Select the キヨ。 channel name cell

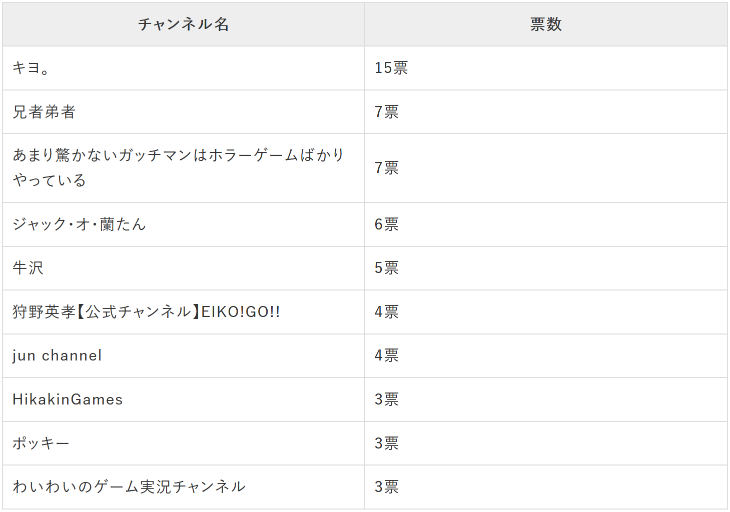tap(31, 68)
